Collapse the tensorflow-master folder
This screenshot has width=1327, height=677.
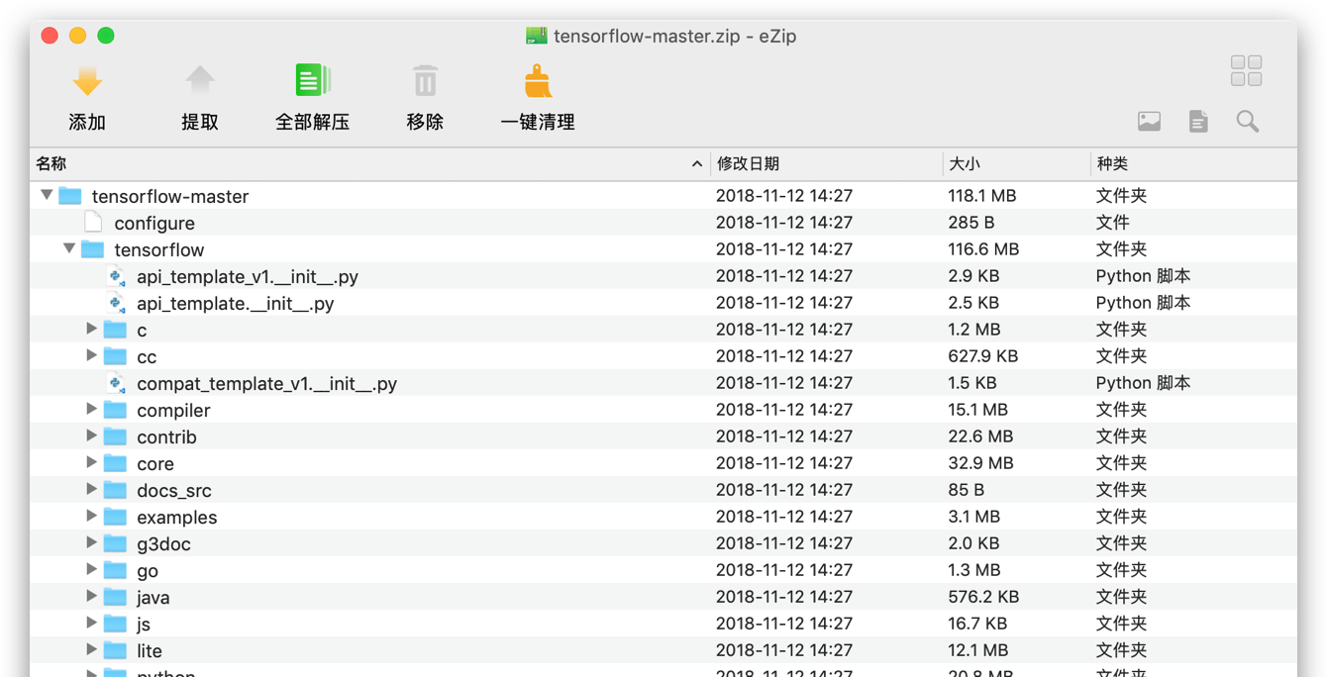(x=47, y=195)
